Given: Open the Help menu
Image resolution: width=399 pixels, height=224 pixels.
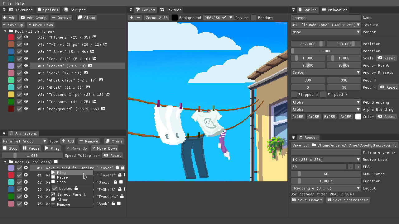Looking at the screenshot, I should pos(20,3).
